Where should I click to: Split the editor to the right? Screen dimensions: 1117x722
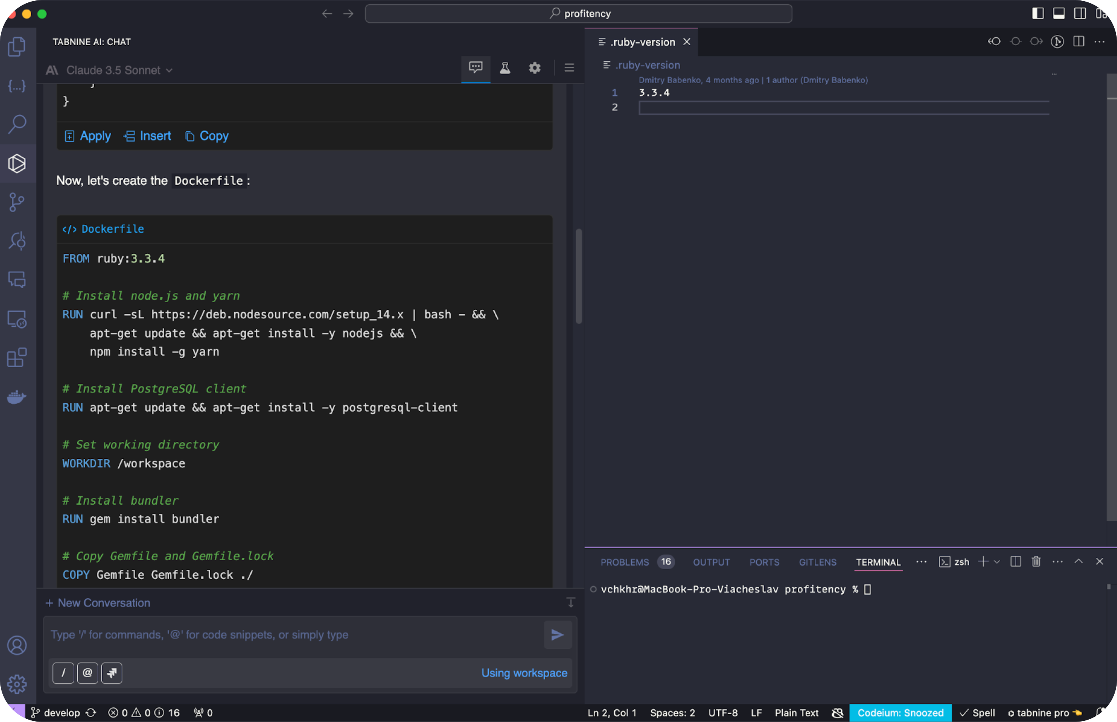click(1079, 42)
